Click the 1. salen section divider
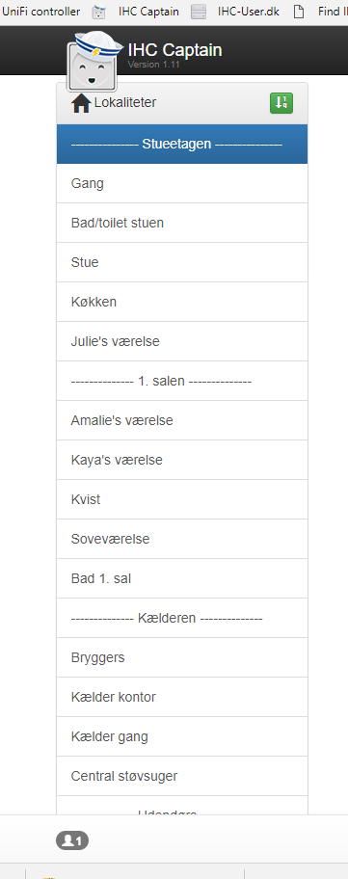Image resolution: width=348 pixels, height=879 pixels. 182,382
